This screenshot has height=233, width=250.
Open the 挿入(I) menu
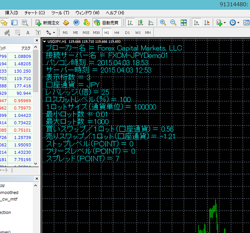click(x=12, y=13)
